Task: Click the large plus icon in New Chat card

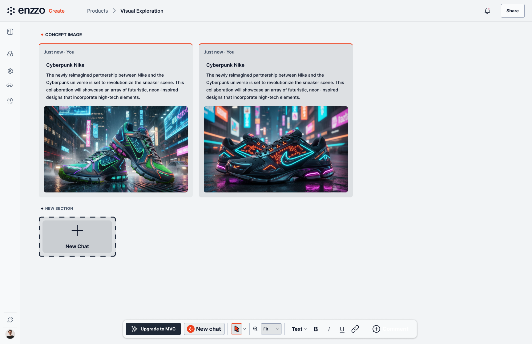Action: pyautogui.click(x=77, y=231)
